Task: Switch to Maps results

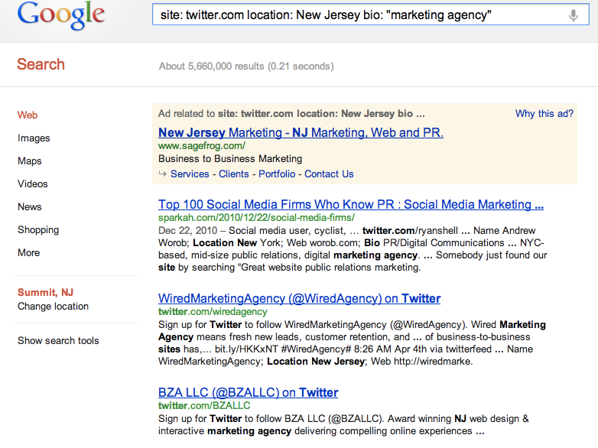Action: [x=30, y=161]
